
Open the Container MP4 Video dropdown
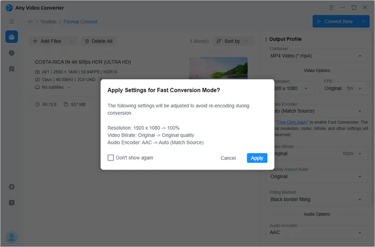click(x=317, y=56)
